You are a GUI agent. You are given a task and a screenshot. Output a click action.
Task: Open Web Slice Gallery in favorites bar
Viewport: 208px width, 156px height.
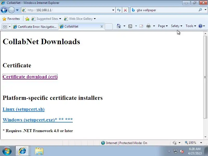(80, 19)
